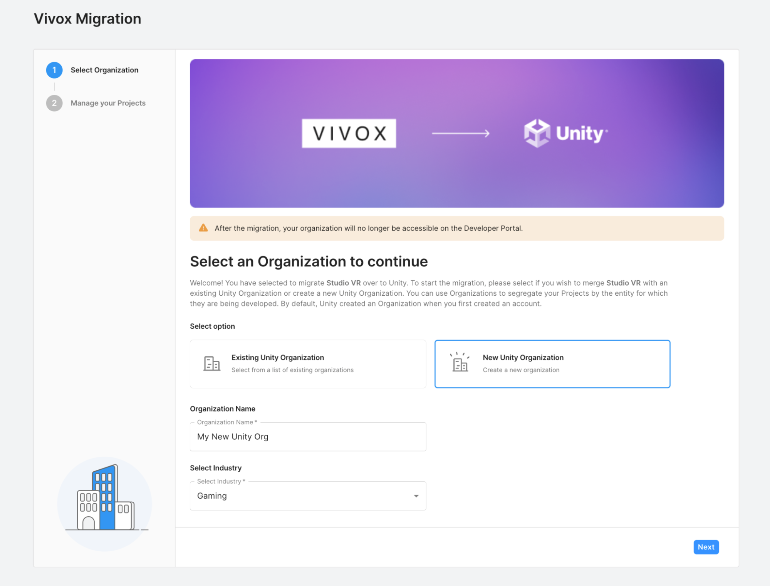Click the step 1 circle icon
Image resolution: width=770 pixels, height=586 pixels.
click(54, 70)
